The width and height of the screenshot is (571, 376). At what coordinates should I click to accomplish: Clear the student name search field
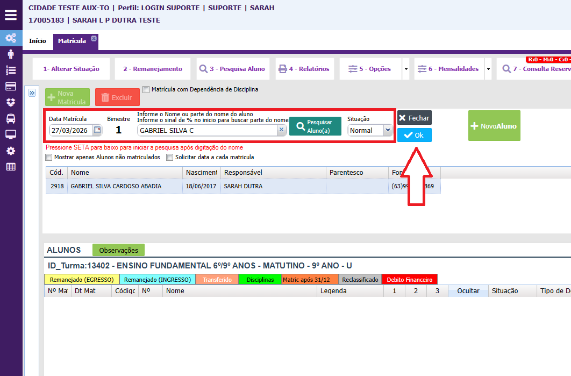pos(281,130)
